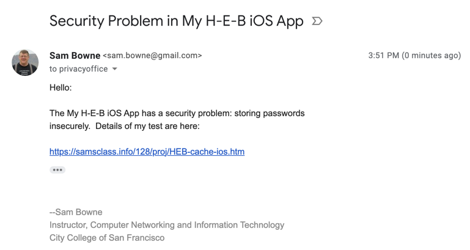Expand recipient details arrow next to privacyoffice
This screenshot has height=250, width=470.
tap(114, 70)
